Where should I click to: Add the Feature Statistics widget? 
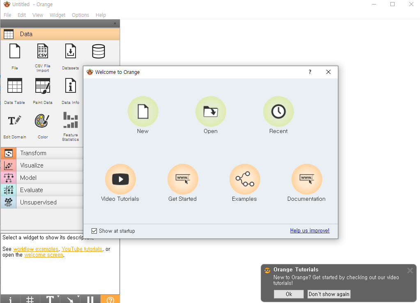71,126
